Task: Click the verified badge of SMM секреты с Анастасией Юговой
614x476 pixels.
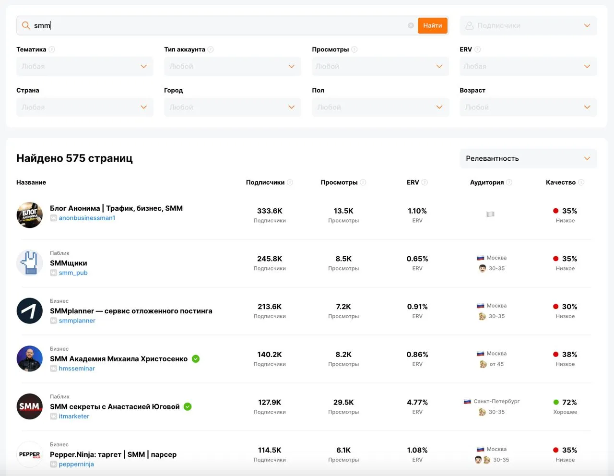Action: tap(188, 406)
